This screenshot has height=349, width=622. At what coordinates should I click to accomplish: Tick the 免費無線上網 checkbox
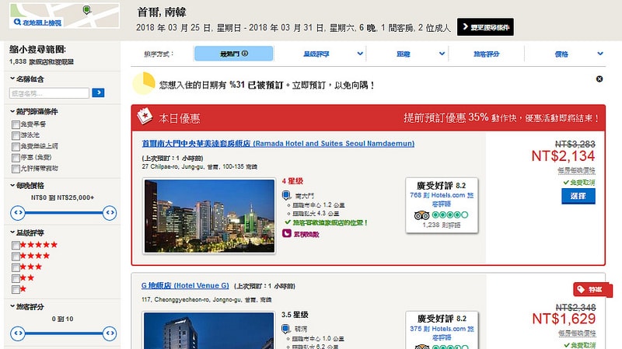[x=16, y=147]
